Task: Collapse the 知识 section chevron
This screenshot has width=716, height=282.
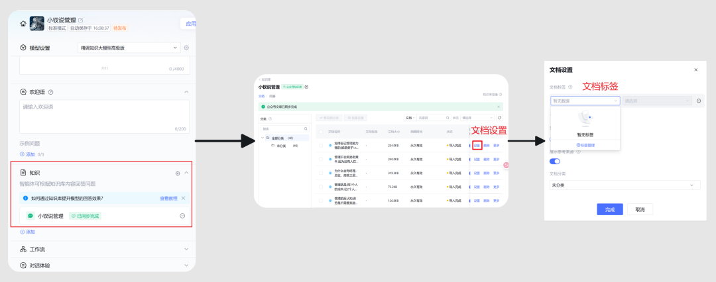Action: pyautogui.click(x=186, y=173)
